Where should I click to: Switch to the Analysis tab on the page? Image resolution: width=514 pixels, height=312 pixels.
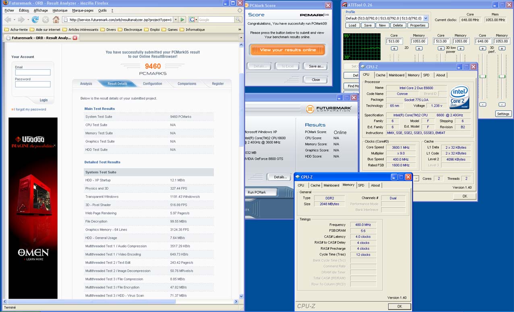(x=86, y=84)
